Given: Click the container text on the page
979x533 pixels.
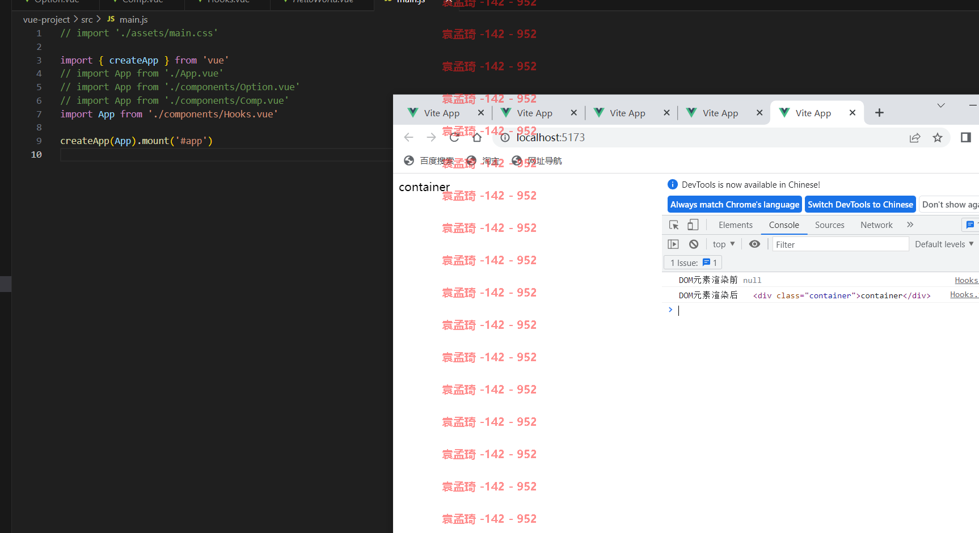Looking at the screenshot, I should 424,187.
